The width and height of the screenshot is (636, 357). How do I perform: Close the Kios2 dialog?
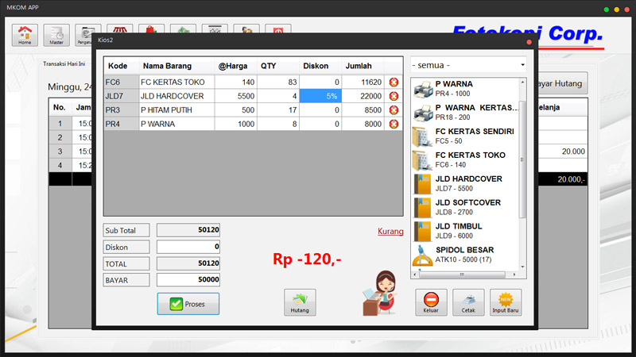(x=529, y=42)
